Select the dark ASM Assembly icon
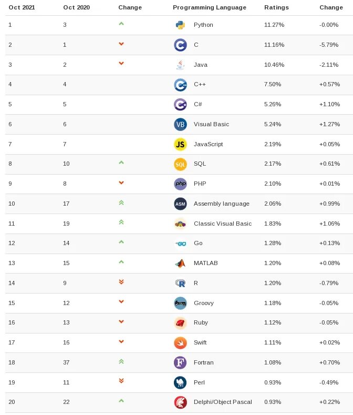This screenshot has height=415, width=353. (180, 204)
